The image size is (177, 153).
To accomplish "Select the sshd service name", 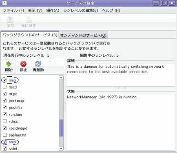I will [13, 149].
